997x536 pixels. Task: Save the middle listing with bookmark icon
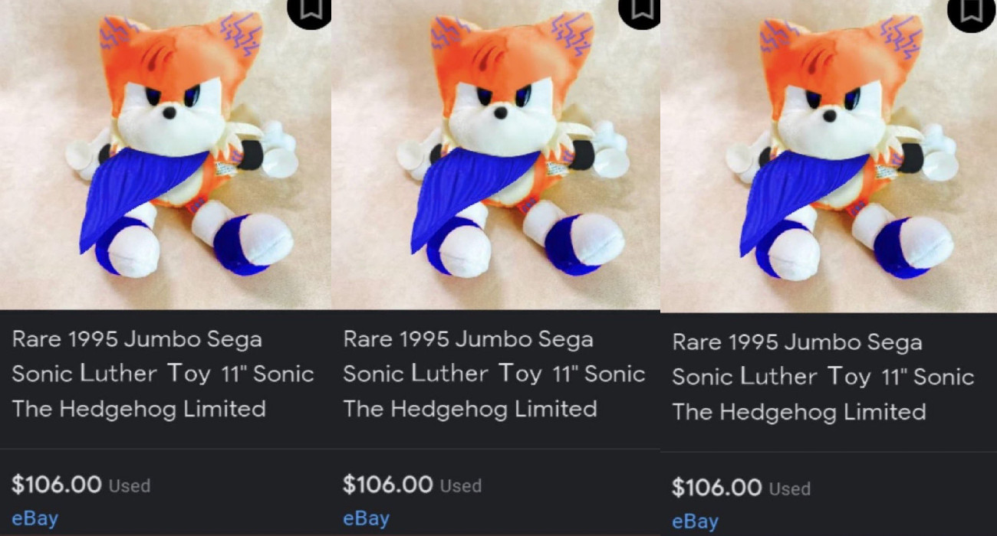[x=640, y=11]
